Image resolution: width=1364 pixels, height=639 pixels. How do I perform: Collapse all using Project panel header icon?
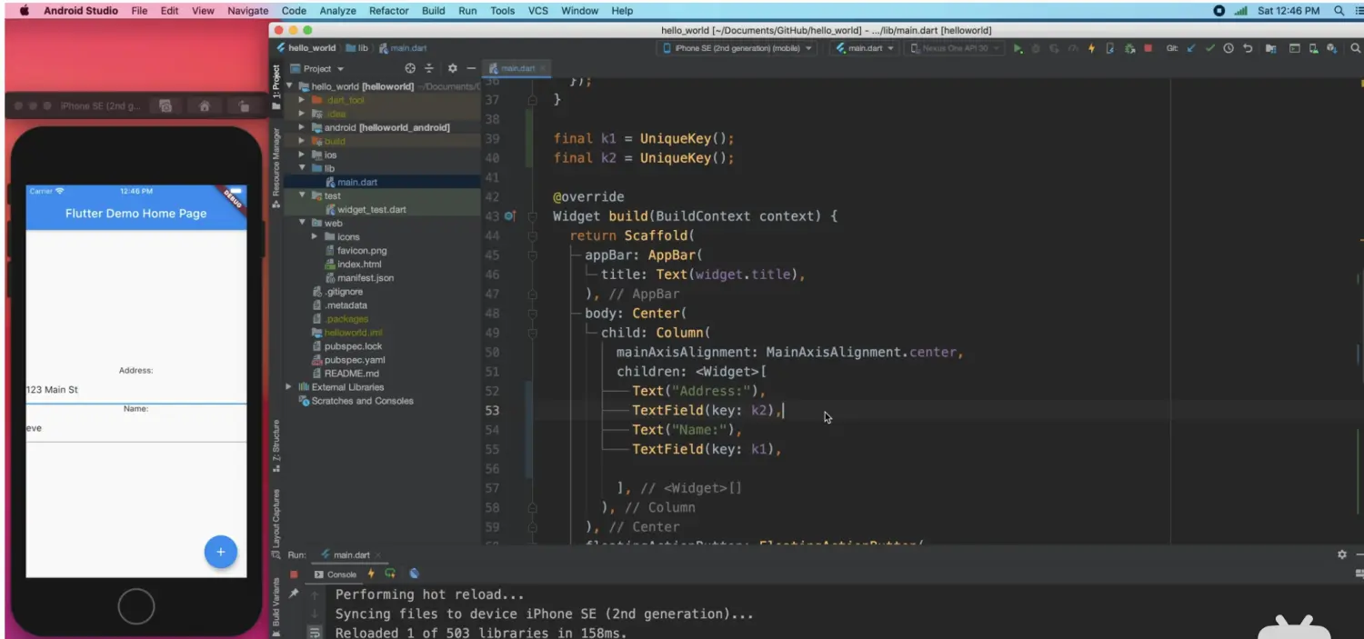click(429, 68)
